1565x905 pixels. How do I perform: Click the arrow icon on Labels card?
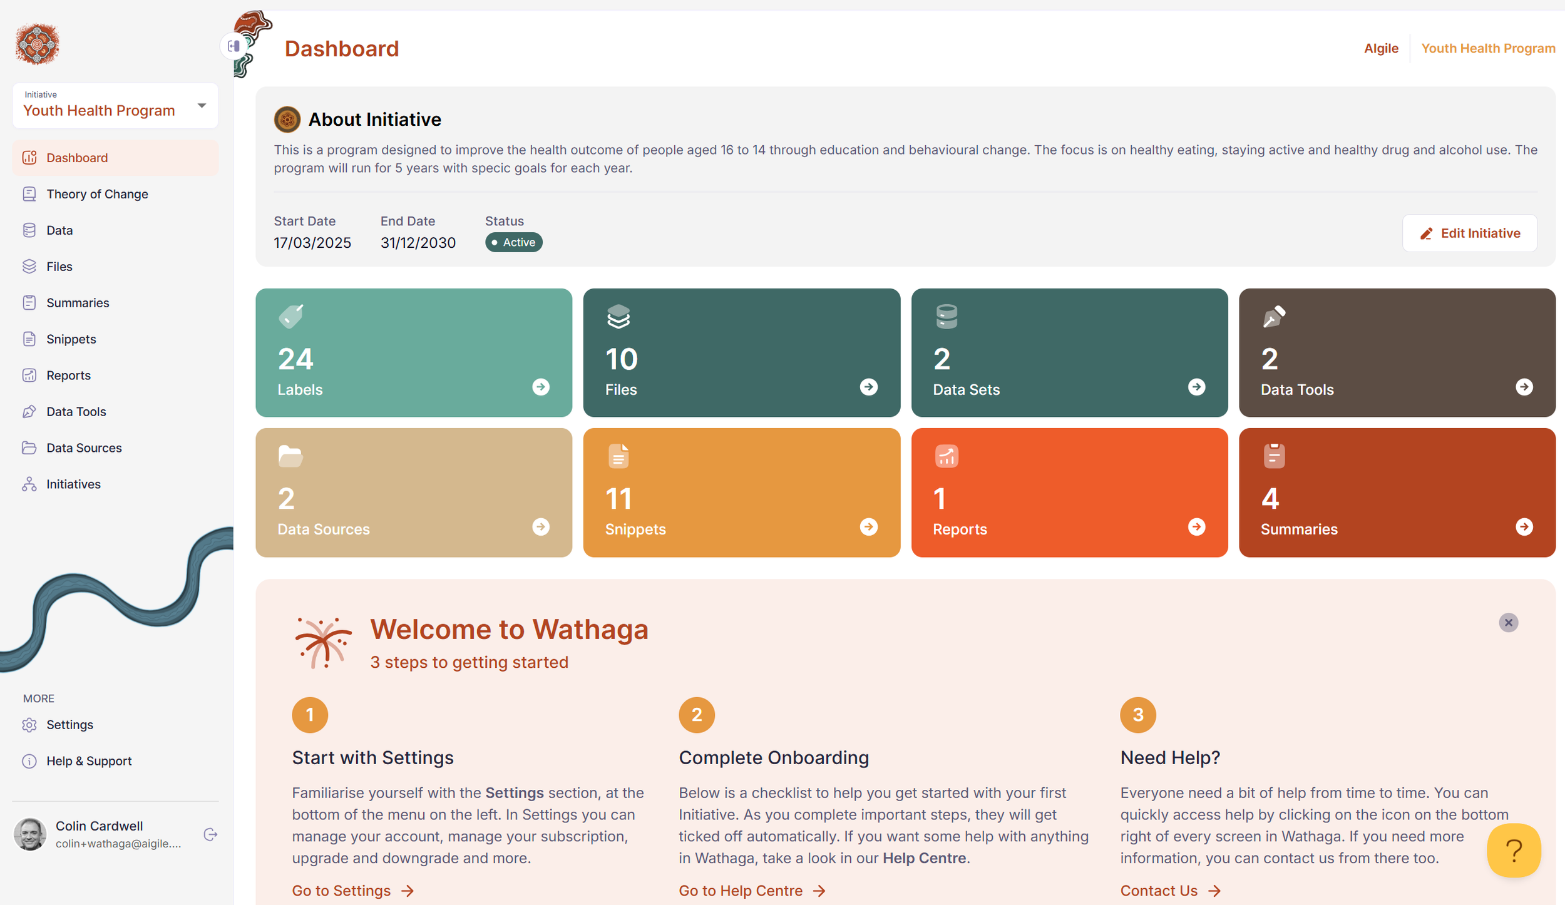tap(541, 387)
